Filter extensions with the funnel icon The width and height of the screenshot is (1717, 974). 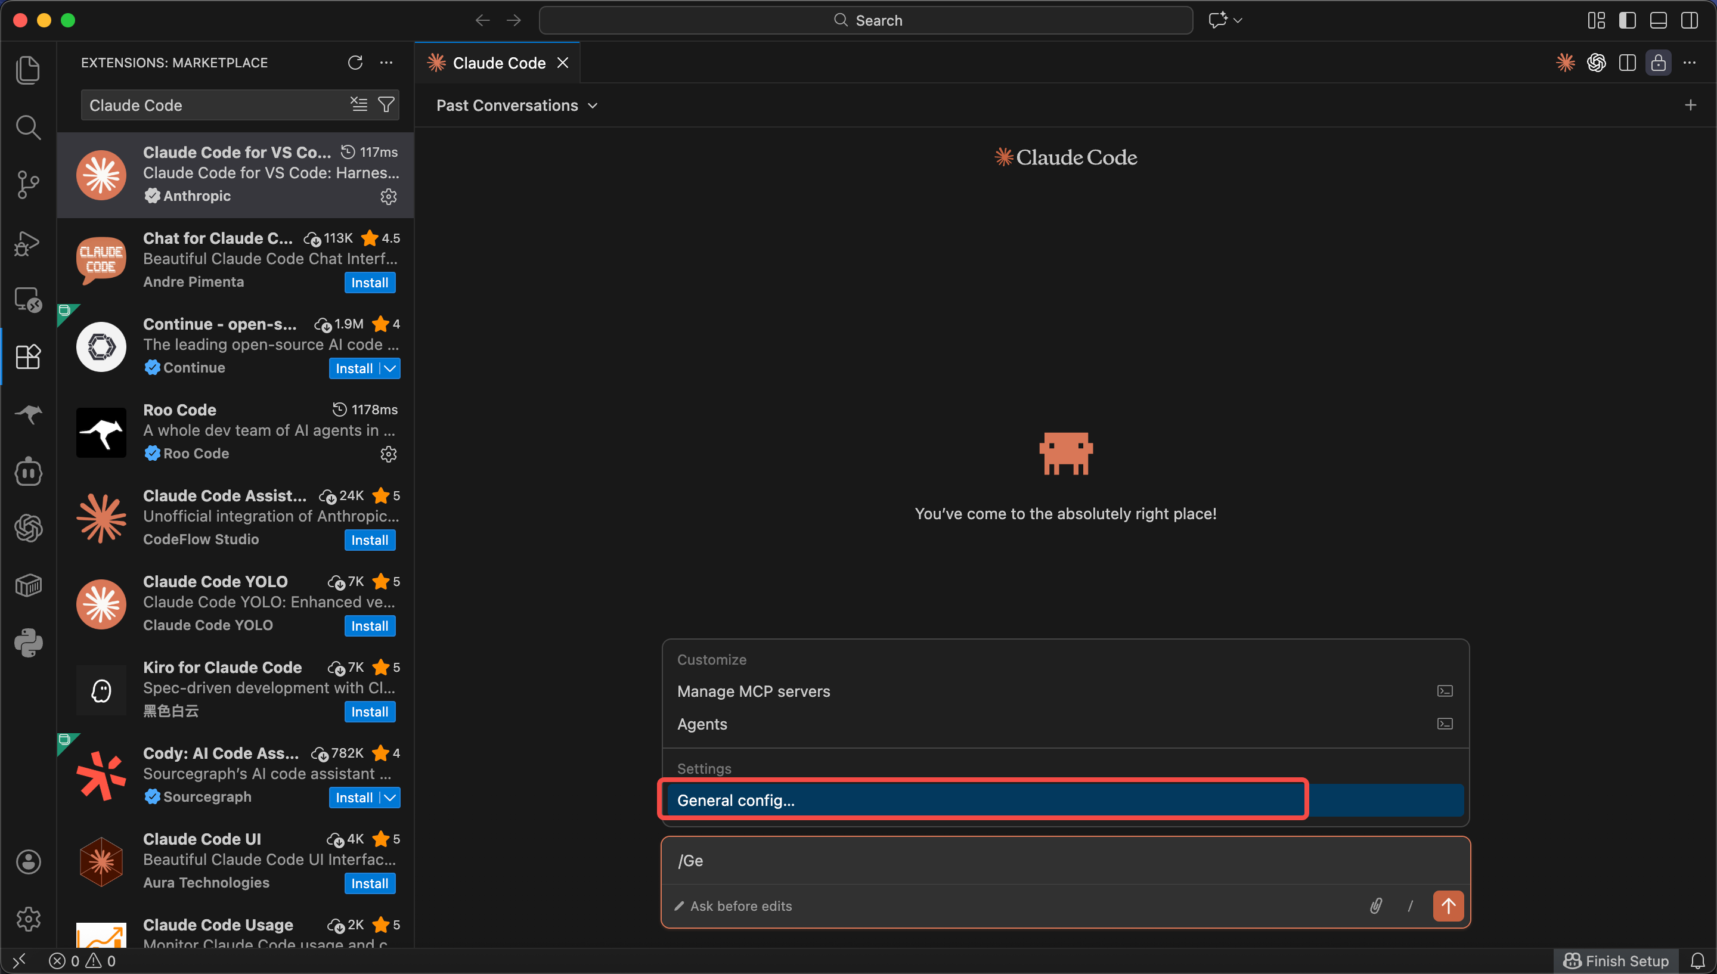(x=386, y=104)
